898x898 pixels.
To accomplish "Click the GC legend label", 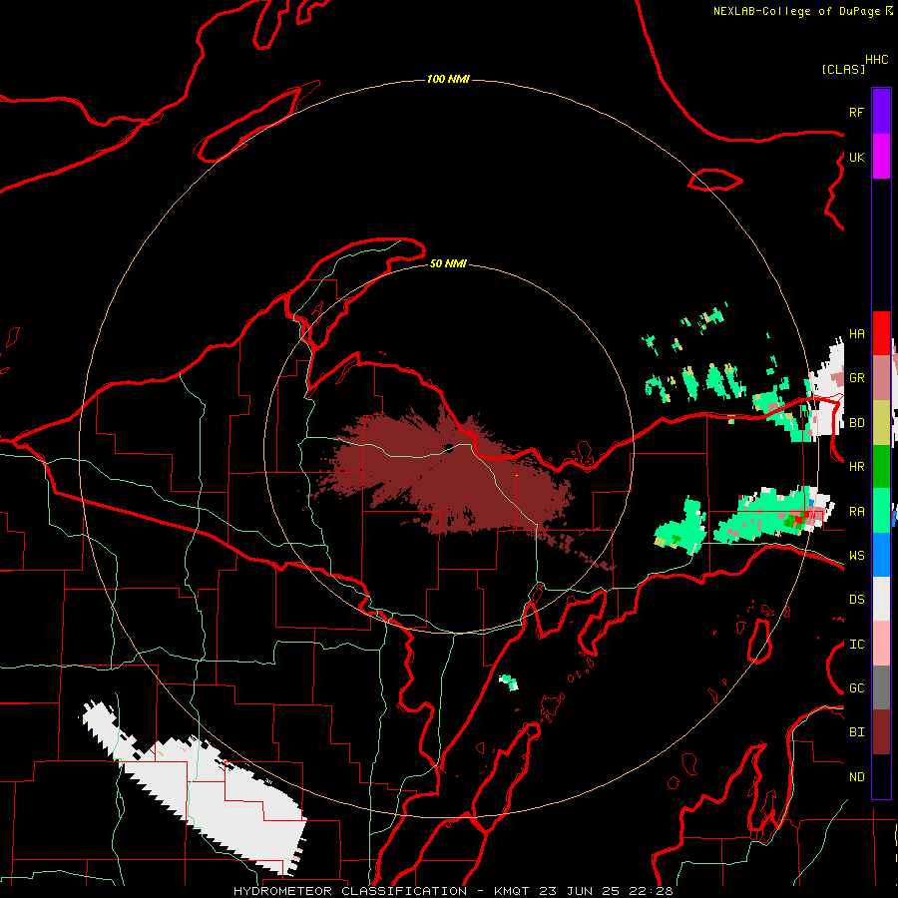I will (x=856, y=688).
